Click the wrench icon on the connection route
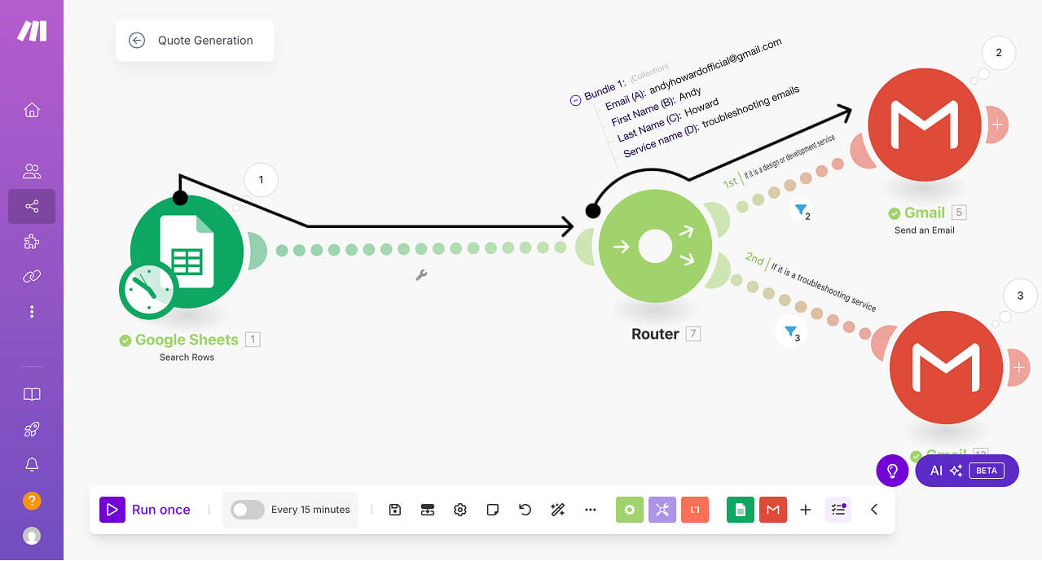Screen dimensions: 1042x561 click(421, 275)
